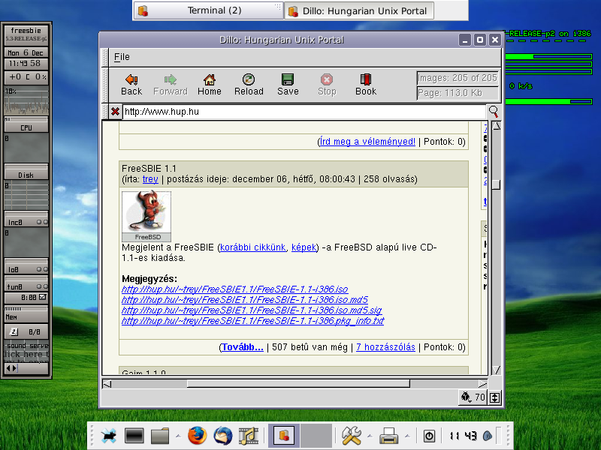Screen dimensions: 601x450
Task: Open the Xfce mouse icon in panel
Action: coord(109,436)
